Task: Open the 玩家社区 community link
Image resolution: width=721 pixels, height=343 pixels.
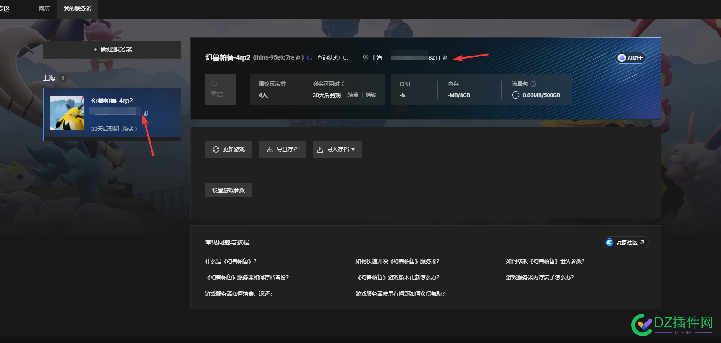Action: tap(626, 242)
